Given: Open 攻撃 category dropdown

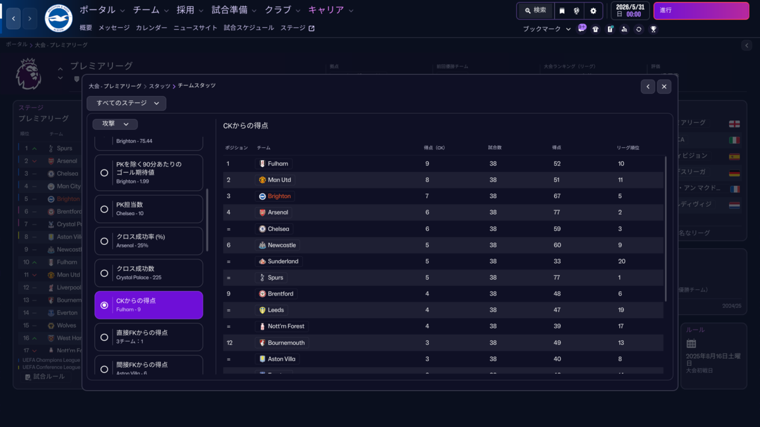Looking at the screenshot, I should [x=115, y=124].
